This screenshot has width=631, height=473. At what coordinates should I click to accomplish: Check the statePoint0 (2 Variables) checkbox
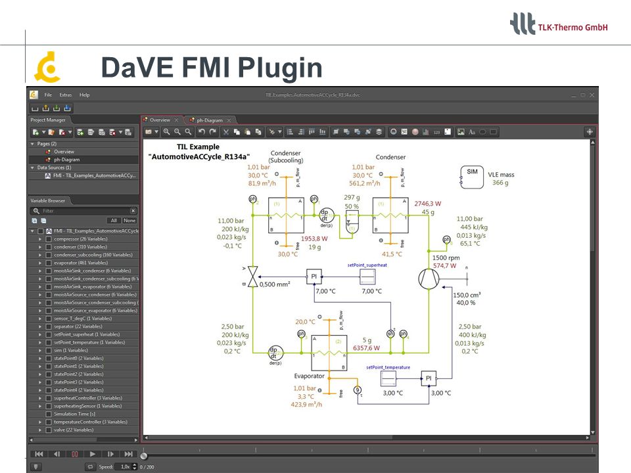tap(48, 359)
